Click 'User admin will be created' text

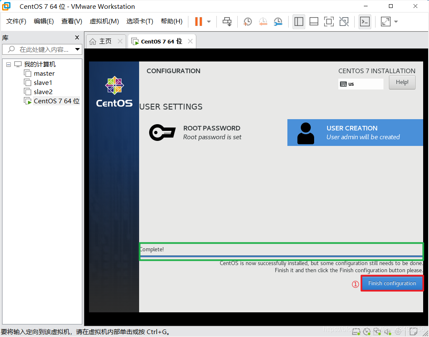tap(363, 137)
